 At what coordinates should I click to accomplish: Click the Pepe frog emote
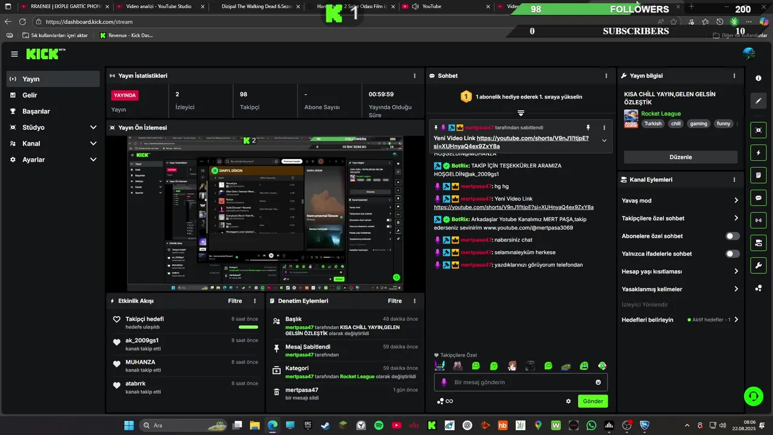click(566, 366)
